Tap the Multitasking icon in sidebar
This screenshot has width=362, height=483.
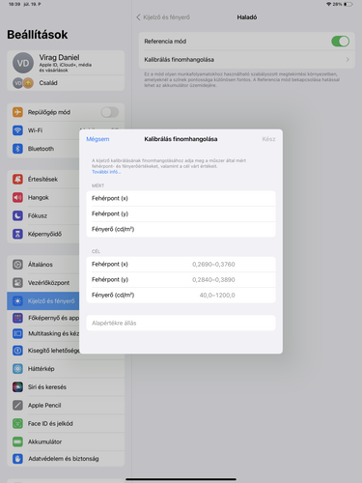tap(17, 333)
